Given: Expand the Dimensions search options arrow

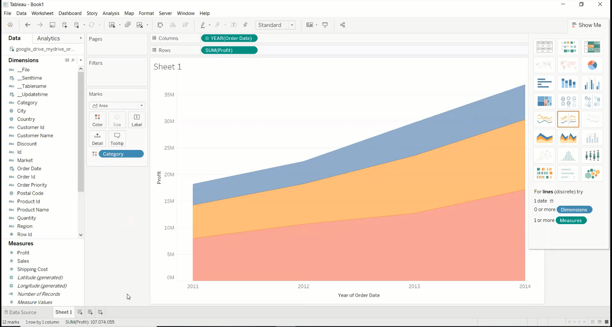Looking at the screenshot, I should [x=81, y=60].
